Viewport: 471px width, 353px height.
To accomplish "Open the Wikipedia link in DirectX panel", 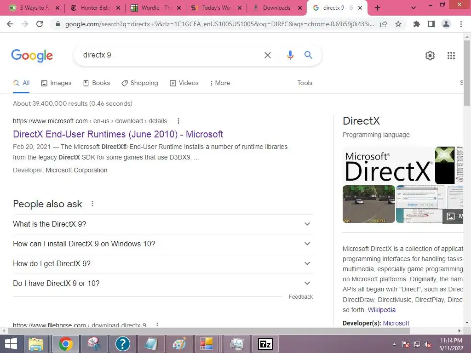I will pyautogui.click(x=381, y=310).
